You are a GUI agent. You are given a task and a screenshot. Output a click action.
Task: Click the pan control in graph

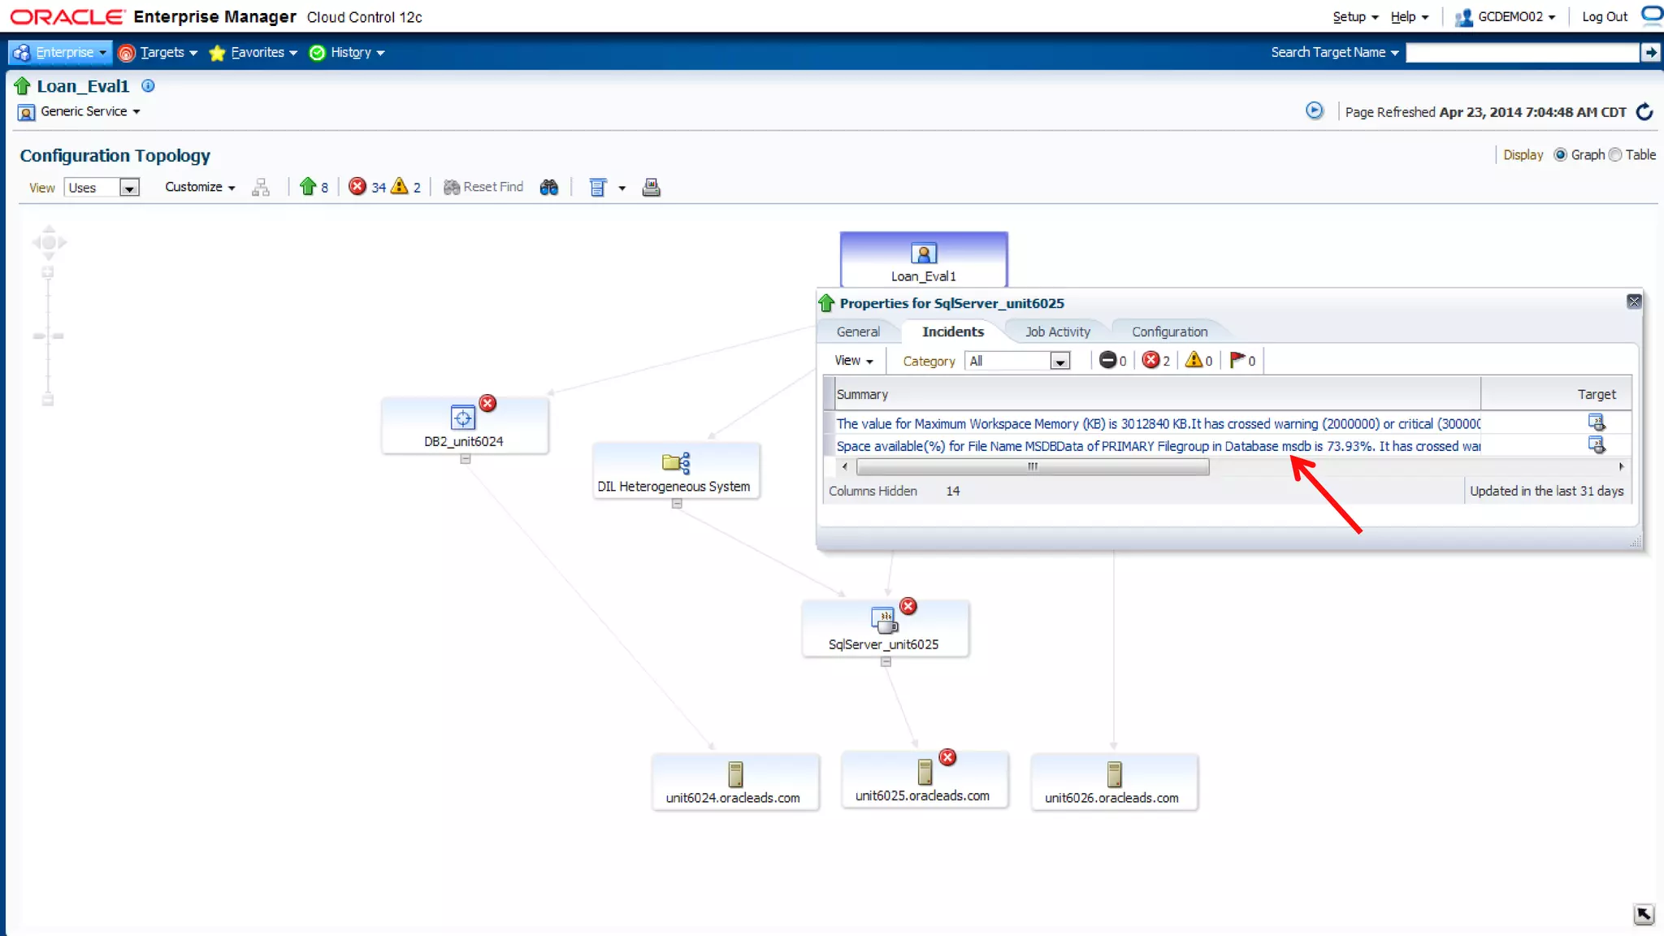pos(49,242)
